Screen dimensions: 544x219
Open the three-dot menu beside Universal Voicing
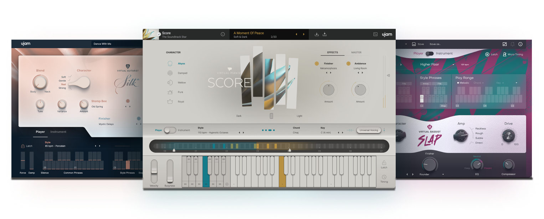384,130
